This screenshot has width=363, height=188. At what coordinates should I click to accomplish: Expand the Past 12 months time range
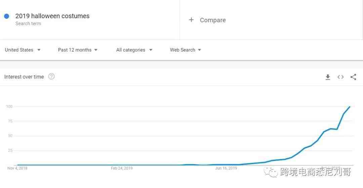coord(78,50)
